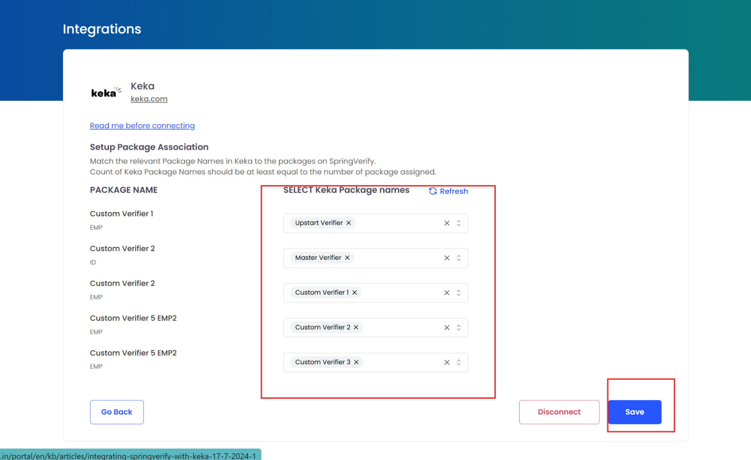Remove the Custom Verifier 3 tag
The image size is (751, 460).
click(356, 362)
